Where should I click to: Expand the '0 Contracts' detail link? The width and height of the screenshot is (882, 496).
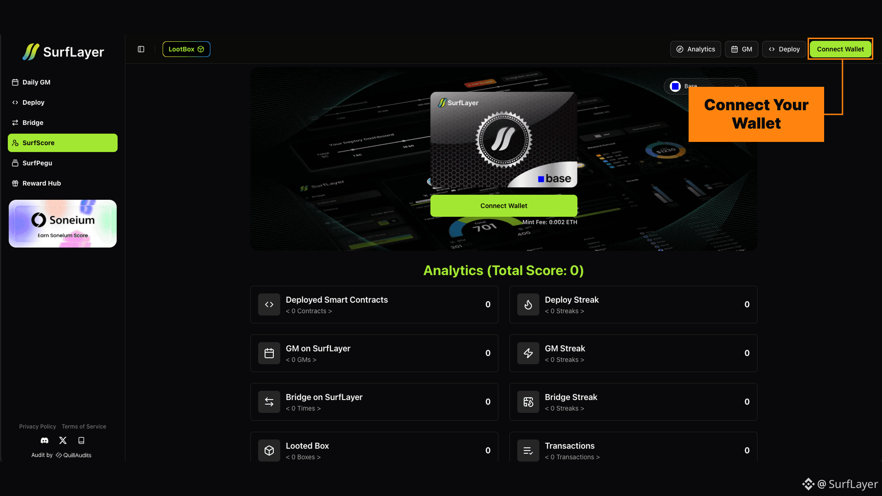coord(309,311)
